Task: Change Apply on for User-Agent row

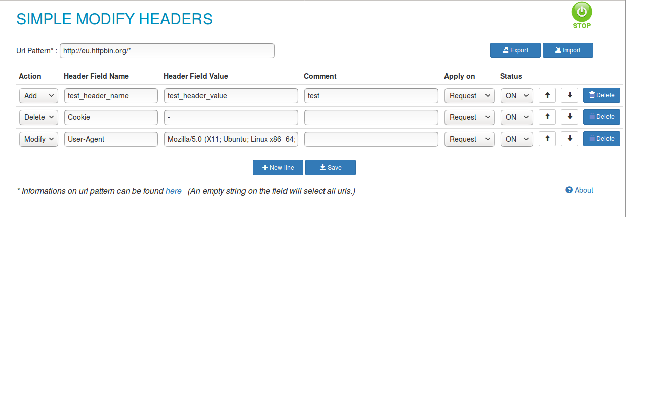Action: [x=469, y=139]
